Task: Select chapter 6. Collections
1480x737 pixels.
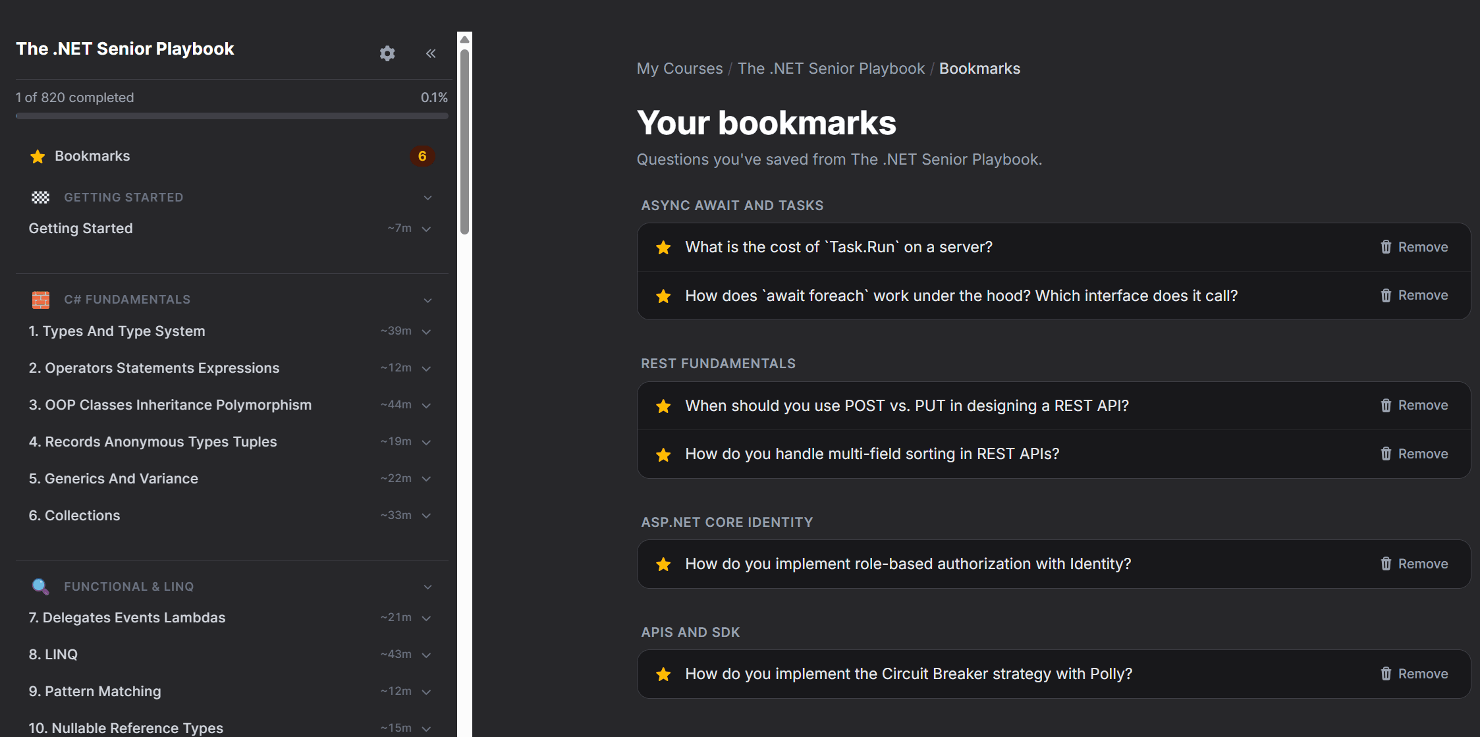Action: 74,516
